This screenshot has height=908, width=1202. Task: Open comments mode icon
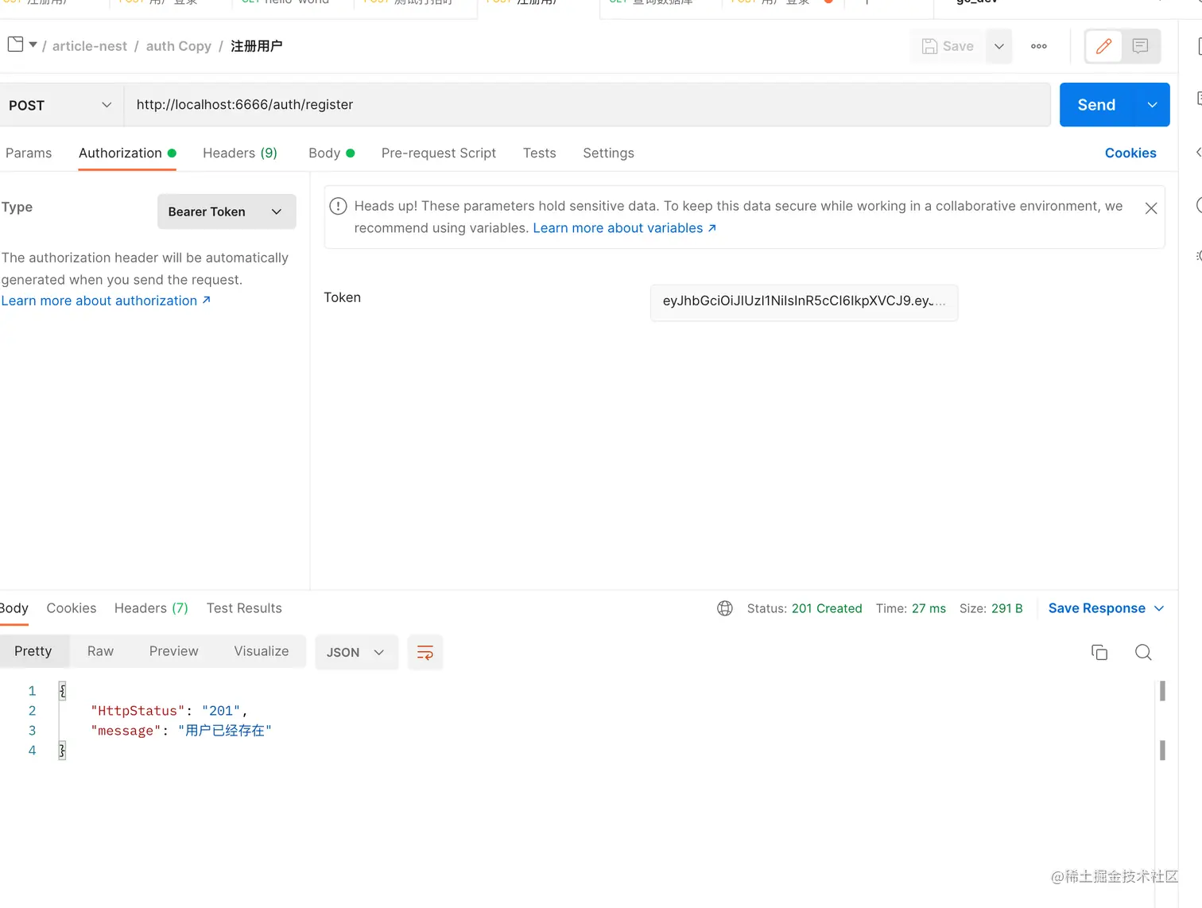pyautogui.click(x=1140, y=46)
